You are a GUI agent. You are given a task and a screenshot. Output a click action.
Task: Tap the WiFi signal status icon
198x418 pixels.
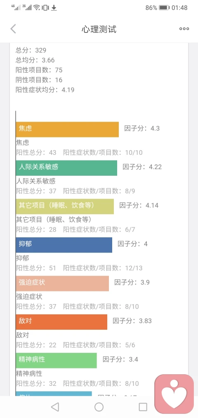[x=37, y=8]
